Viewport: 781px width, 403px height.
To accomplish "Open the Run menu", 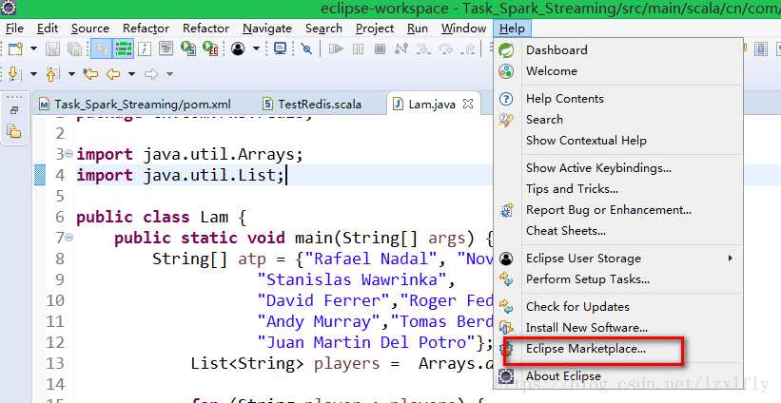I will click(418, 29).
